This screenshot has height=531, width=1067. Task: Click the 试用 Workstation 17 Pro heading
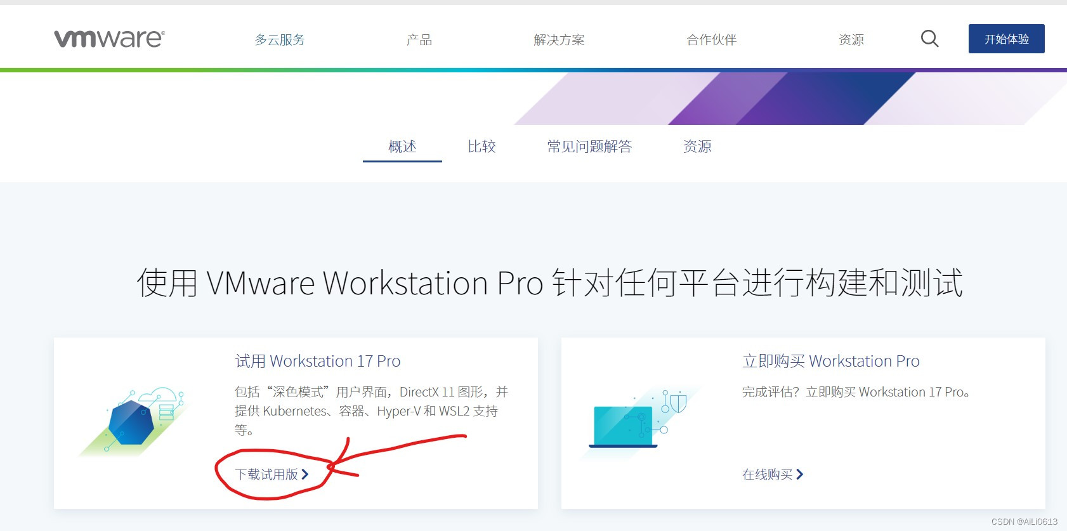click(x=318, y=361)
